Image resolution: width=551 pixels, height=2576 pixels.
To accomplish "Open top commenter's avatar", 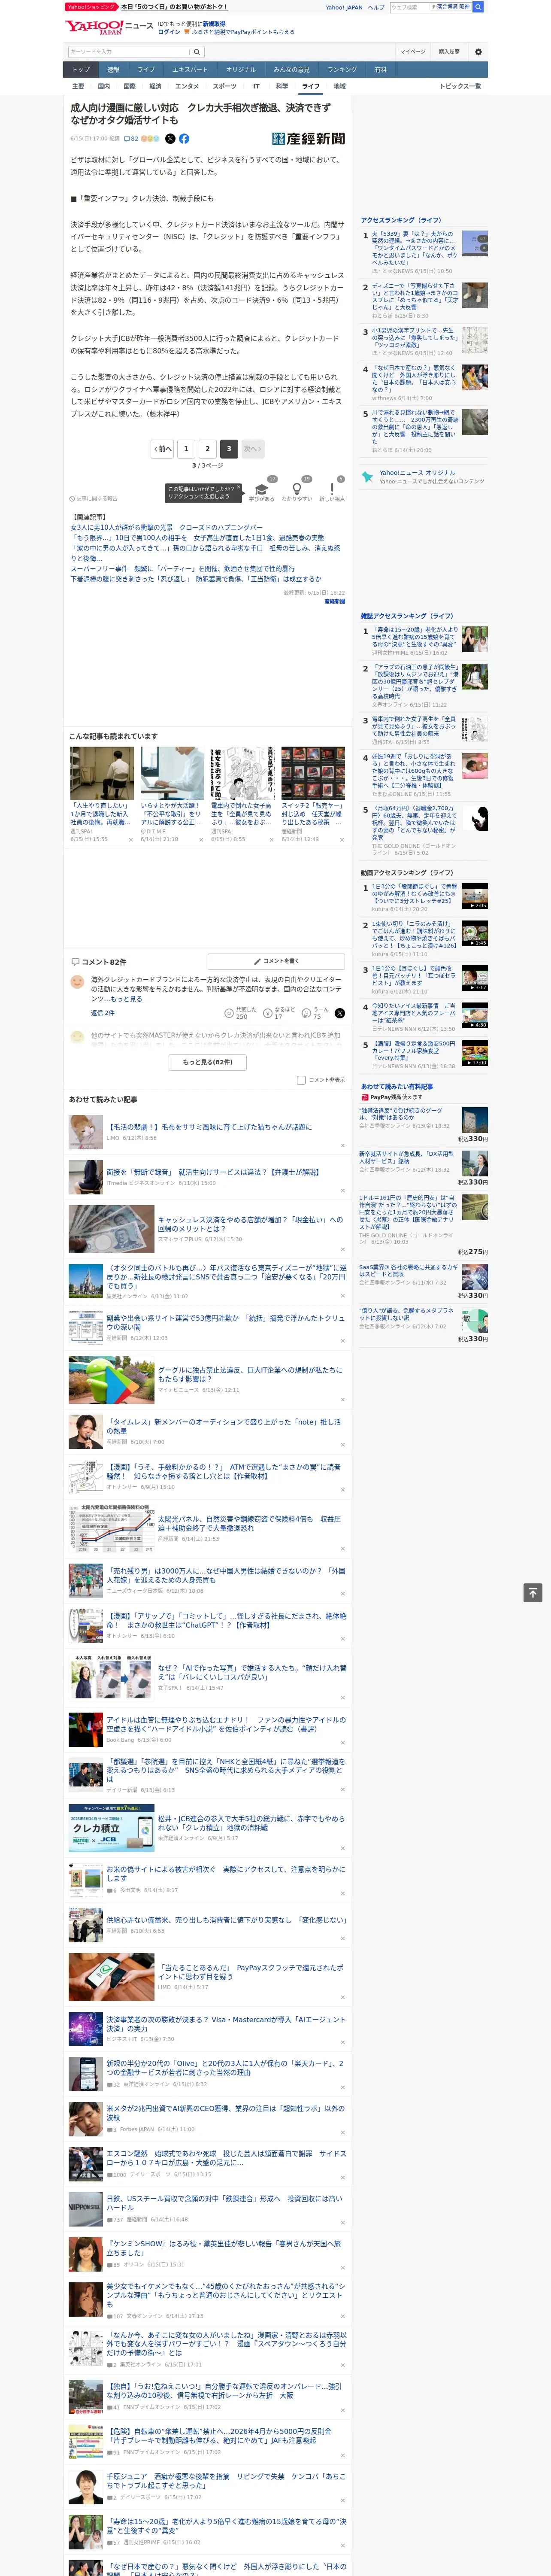I will (x=77, y=982).
